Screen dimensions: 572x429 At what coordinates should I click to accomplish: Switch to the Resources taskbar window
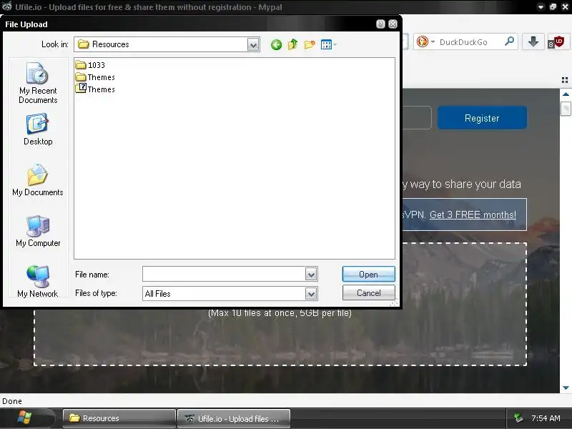coord(119,418)
